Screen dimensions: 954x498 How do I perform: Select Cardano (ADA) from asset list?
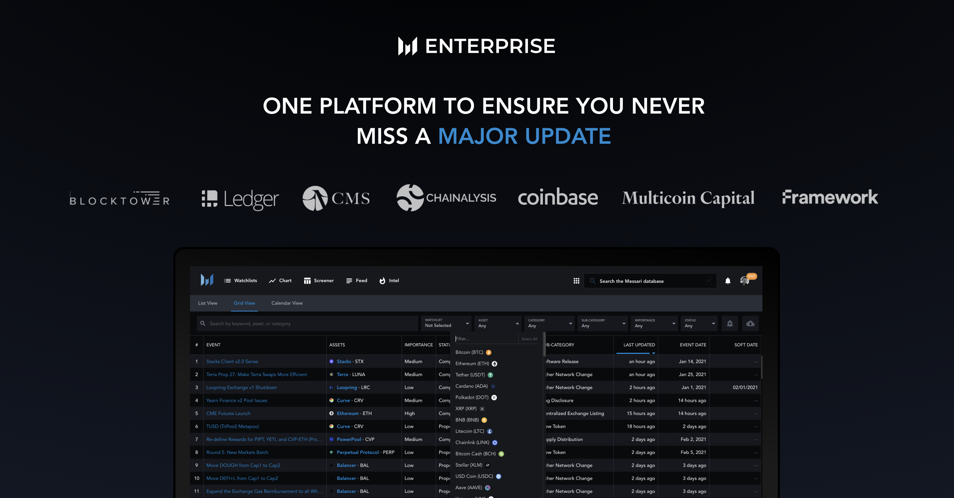475,386
